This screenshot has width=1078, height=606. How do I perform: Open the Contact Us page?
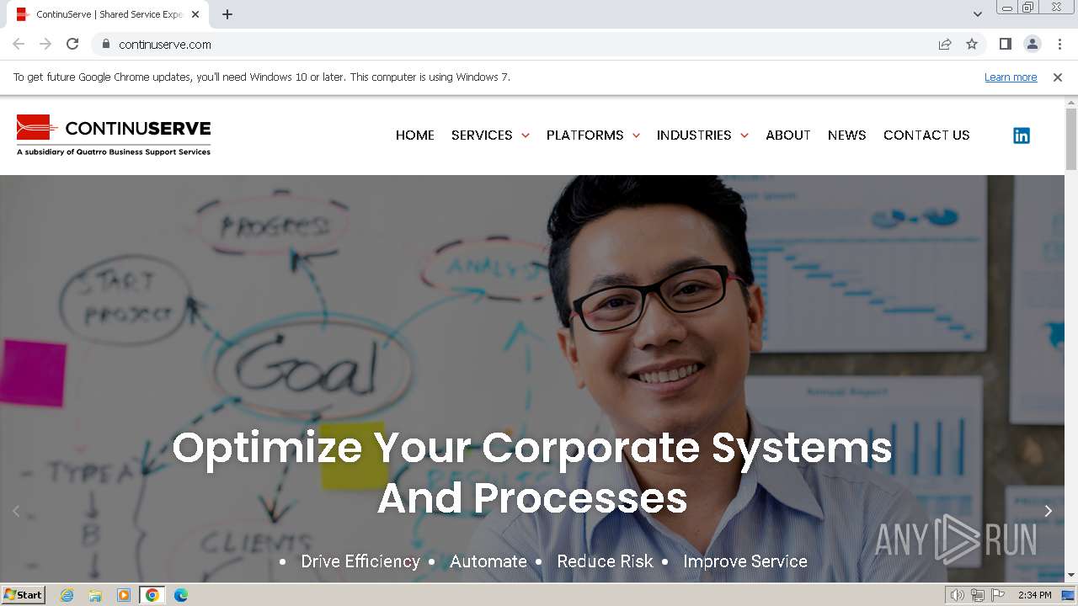926,136
